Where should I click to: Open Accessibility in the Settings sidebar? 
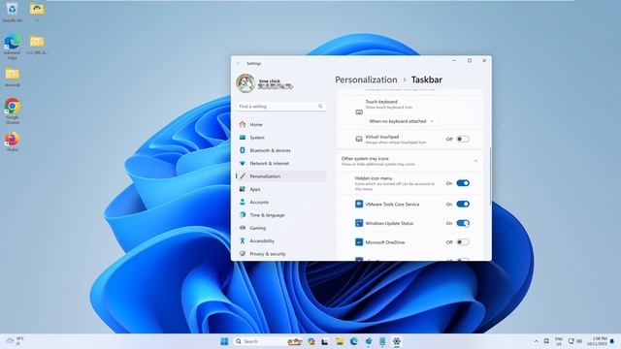[x=281, y=240]
